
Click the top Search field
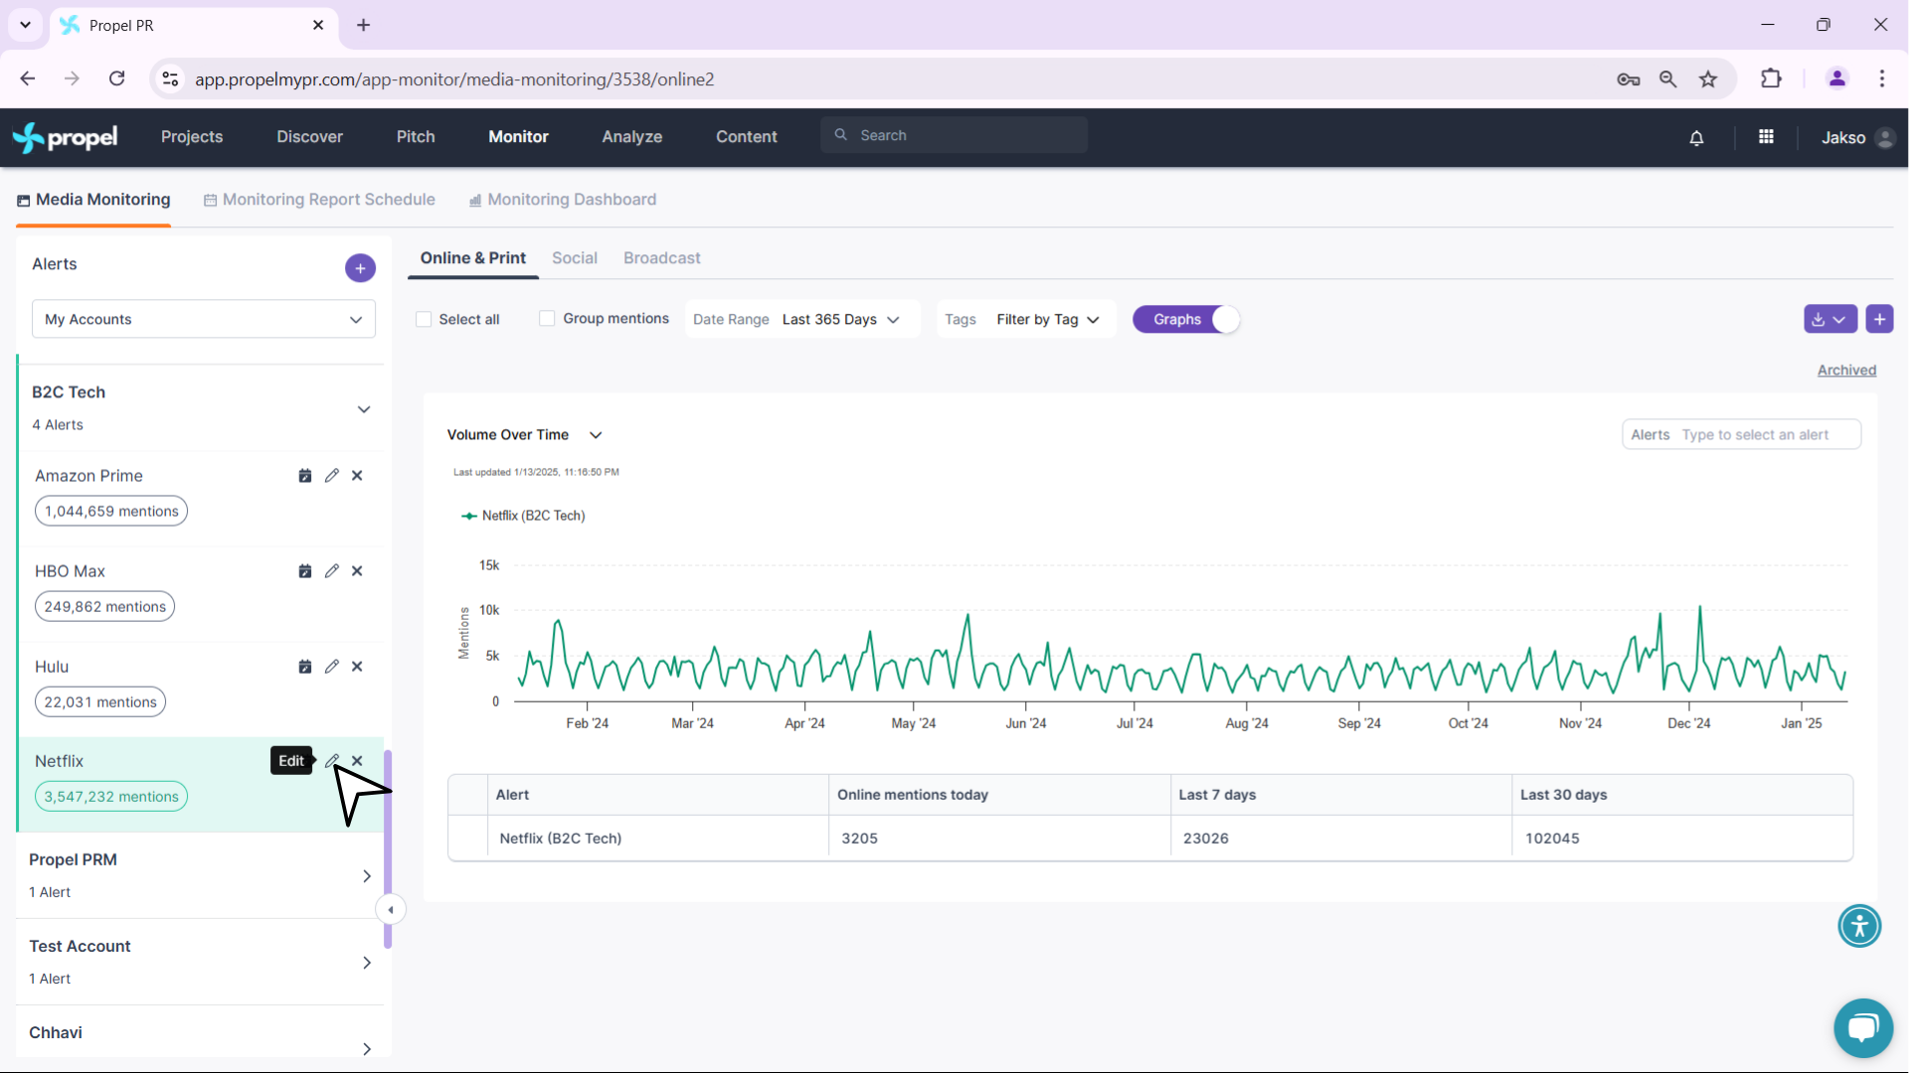(x=954, y=135)
